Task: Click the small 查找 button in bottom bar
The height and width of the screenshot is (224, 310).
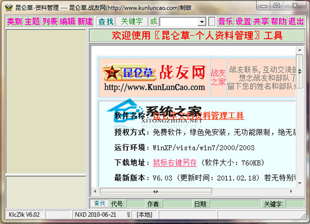Action: click(100, 203)
